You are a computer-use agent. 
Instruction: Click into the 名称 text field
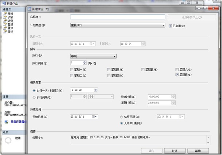coord(117,17)
